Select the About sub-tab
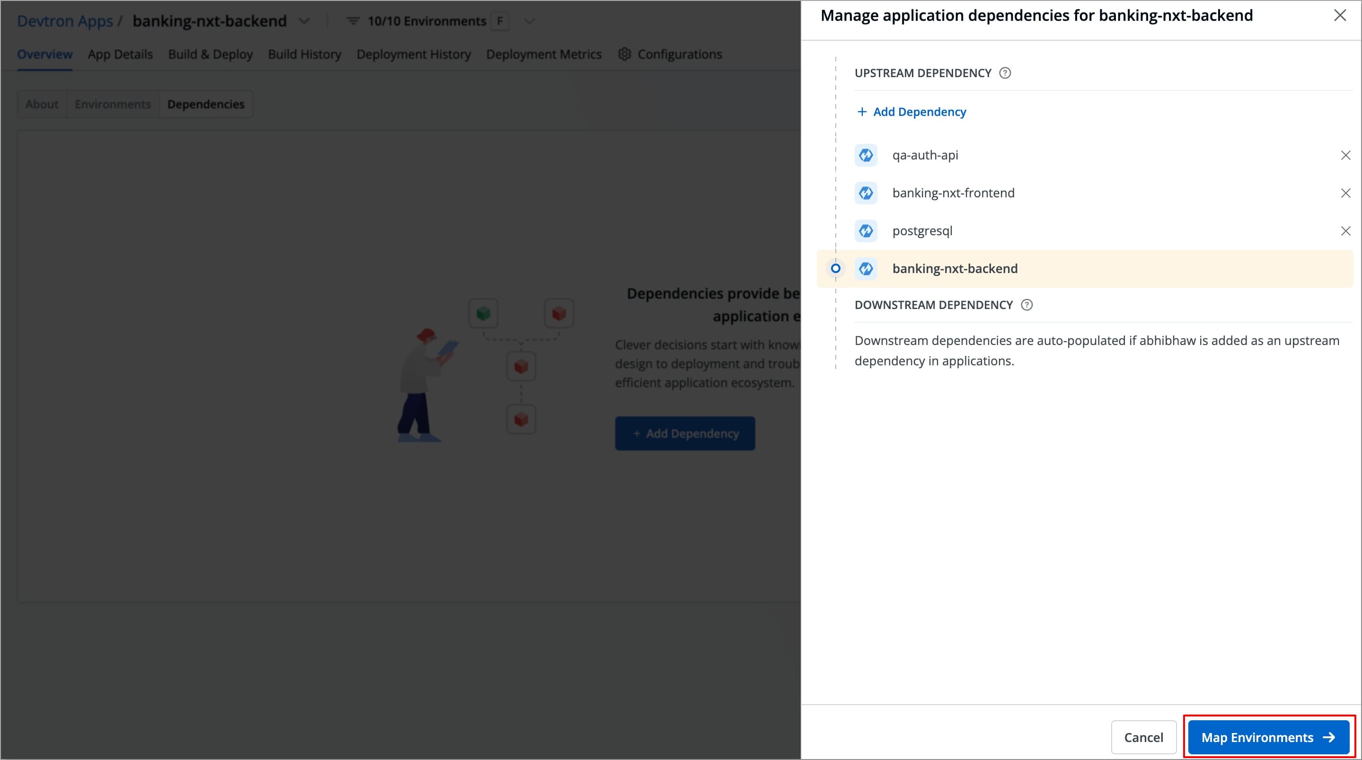 [x=42, y=104]
